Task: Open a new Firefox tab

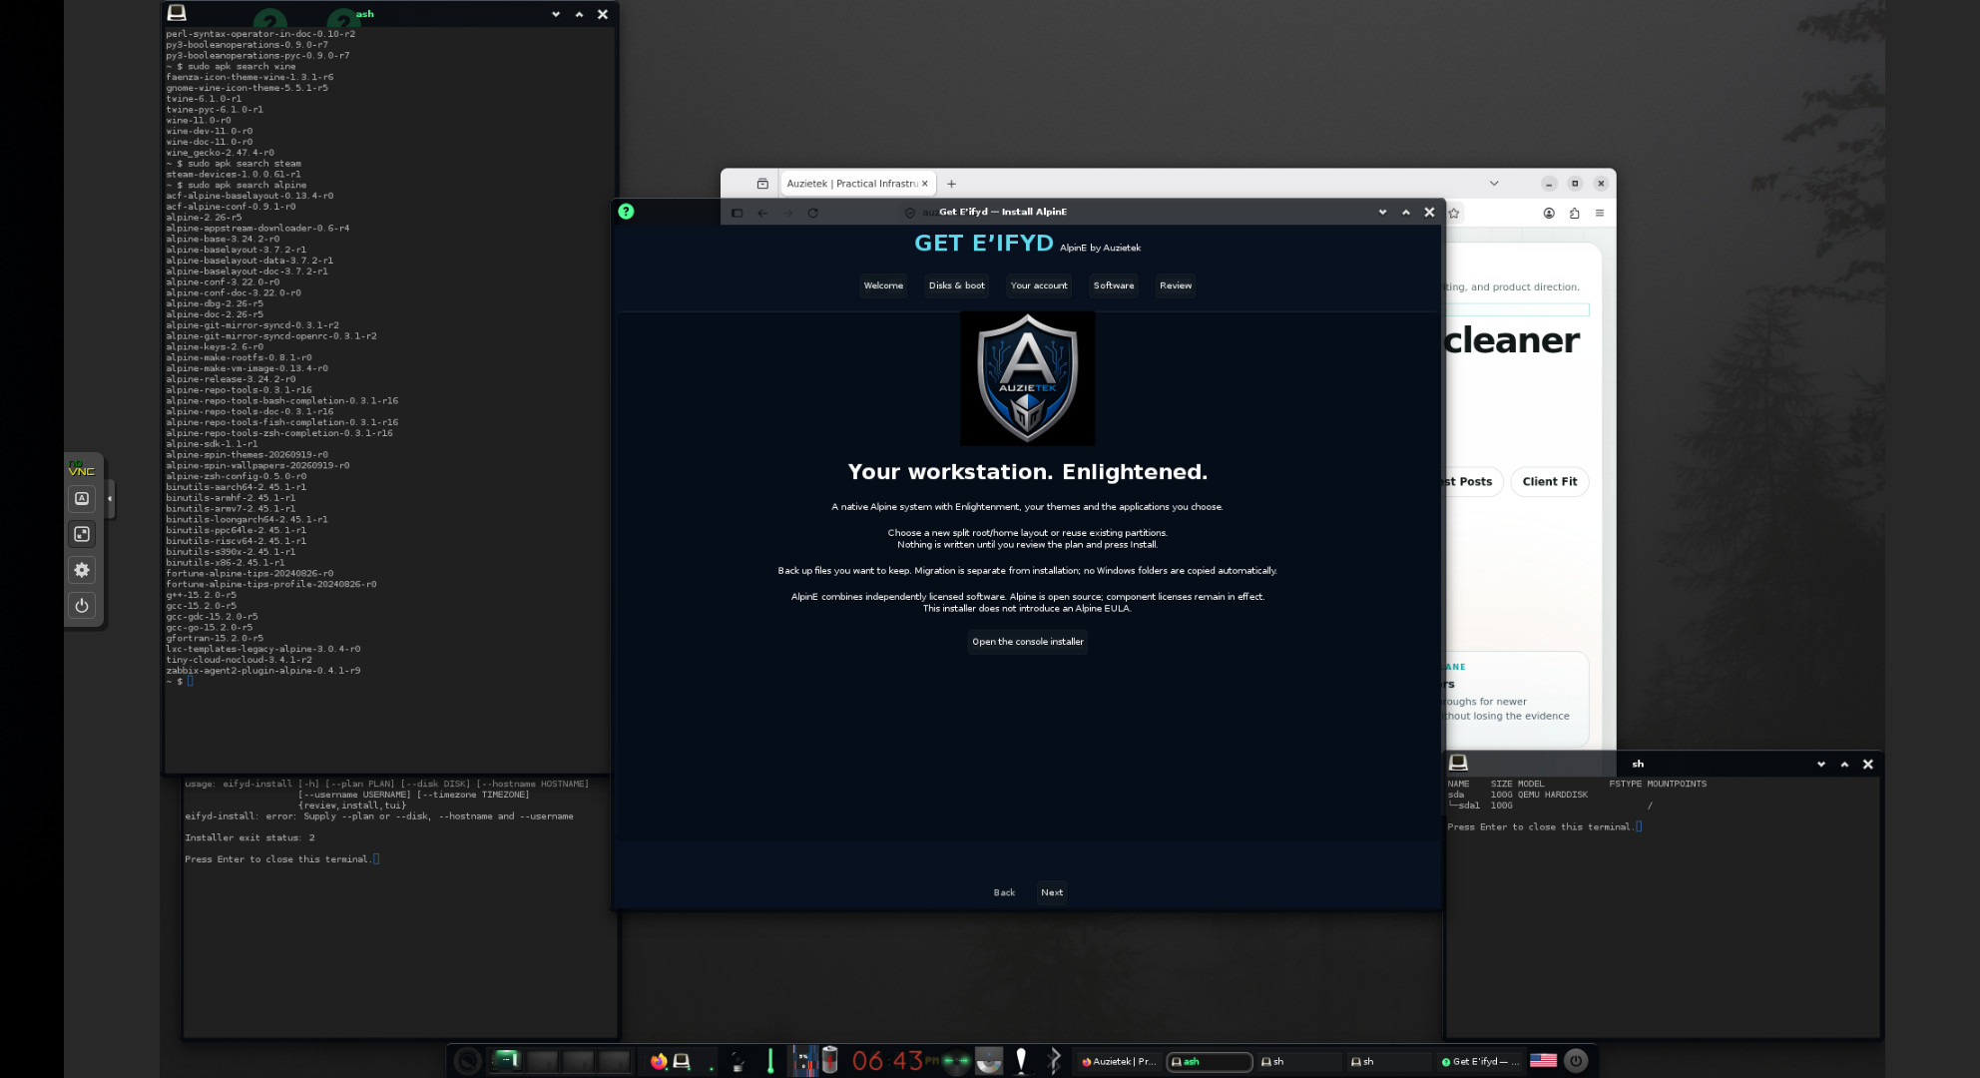Action: click(x=952, y=184)
